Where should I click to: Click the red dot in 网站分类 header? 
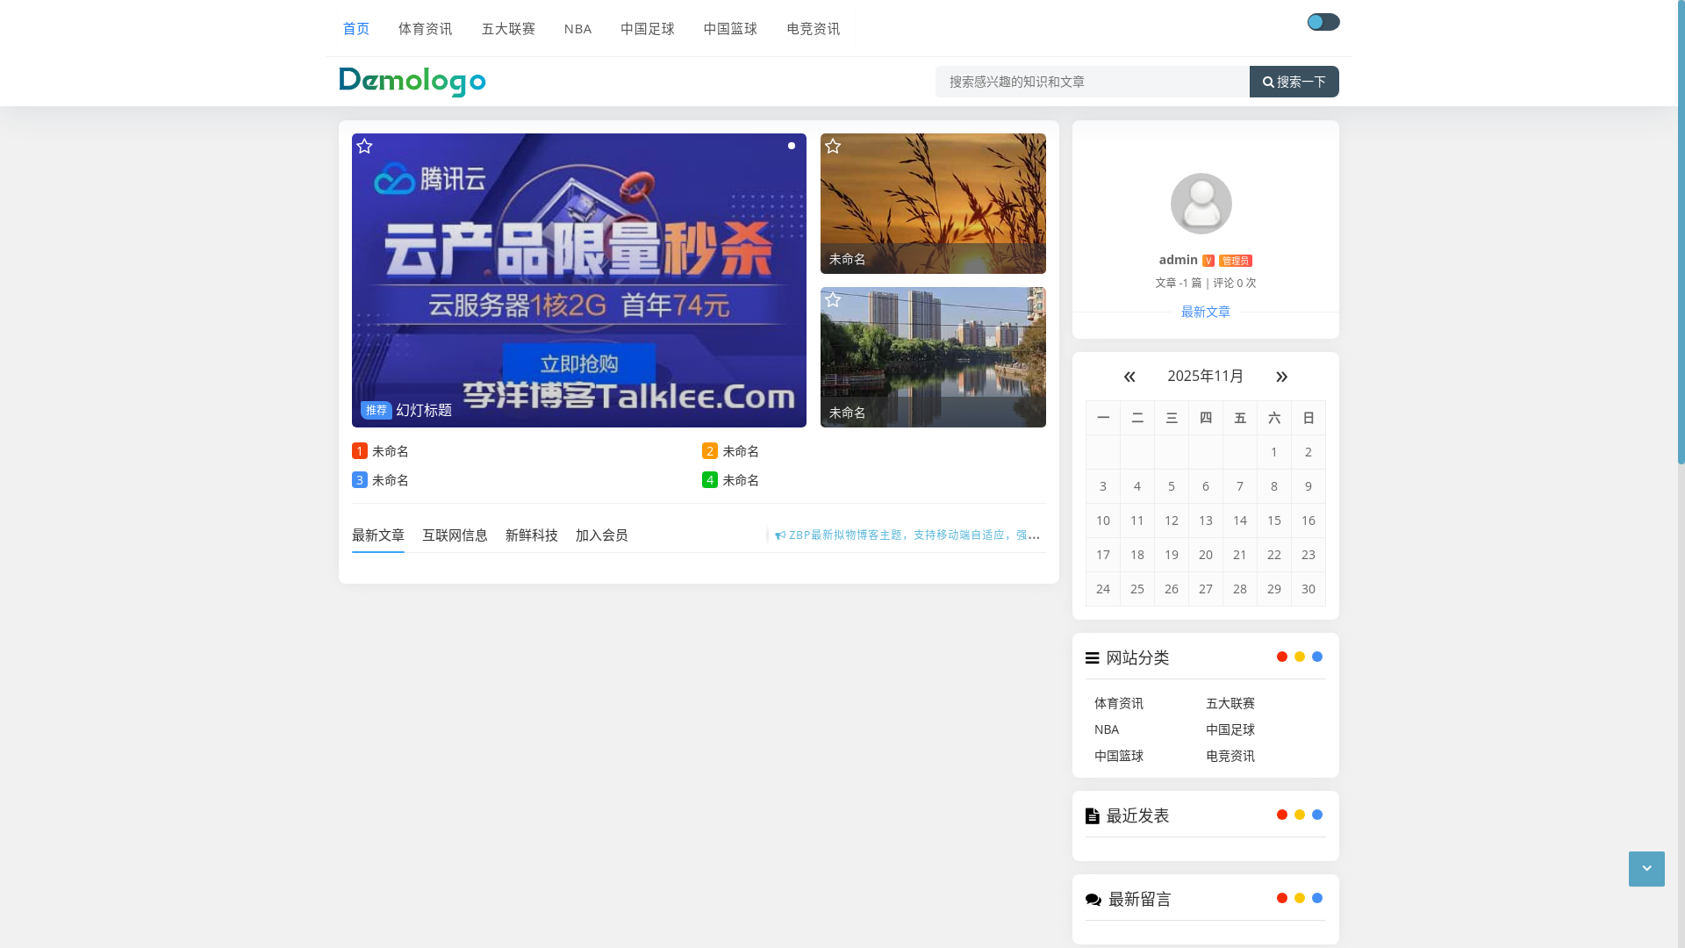click(1282, 657)
